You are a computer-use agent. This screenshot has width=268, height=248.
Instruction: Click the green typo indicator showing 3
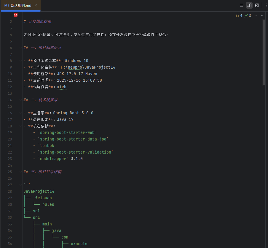(248, 15)
